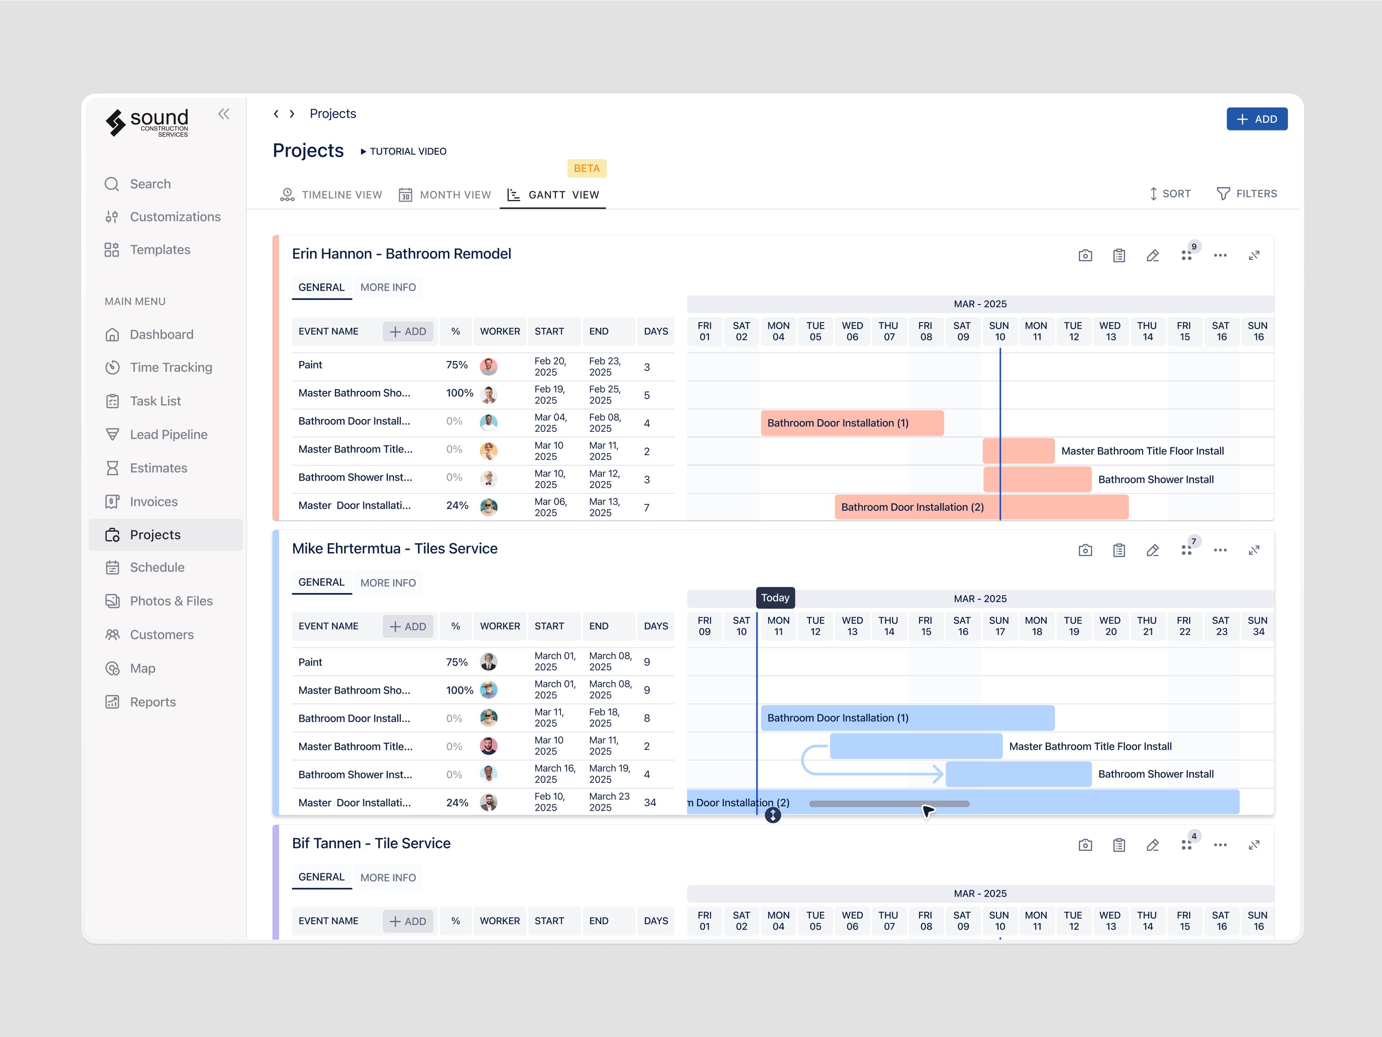Add an event in Erin Hannon project
This screenshot has width=1382, height=1037.
tap(408, 332)
